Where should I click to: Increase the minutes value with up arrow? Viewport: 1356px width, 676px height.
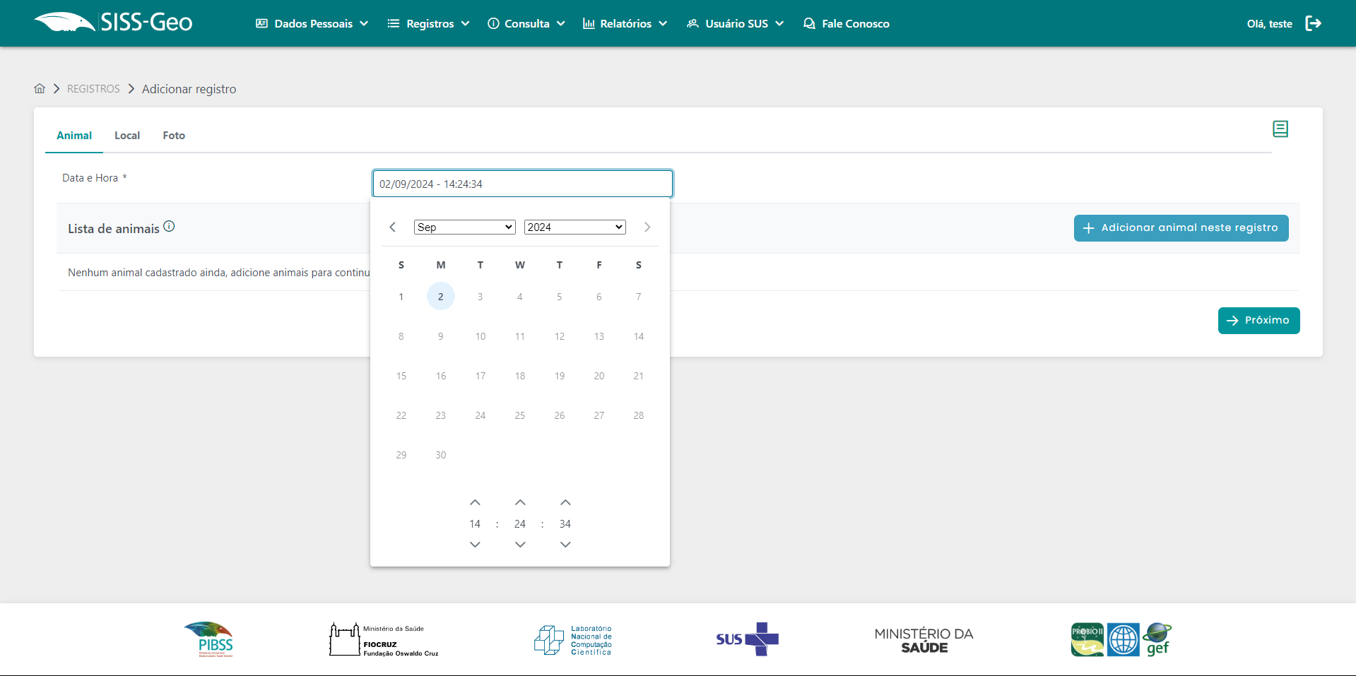pyautogui.click(x=520, y=502)
